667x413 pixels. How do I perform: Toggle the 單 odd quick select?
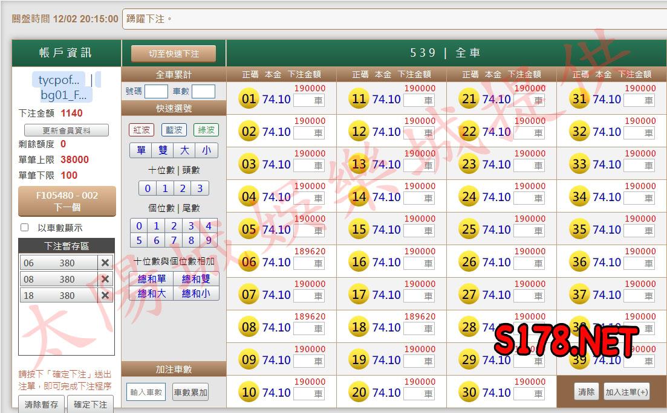point(141,150)
